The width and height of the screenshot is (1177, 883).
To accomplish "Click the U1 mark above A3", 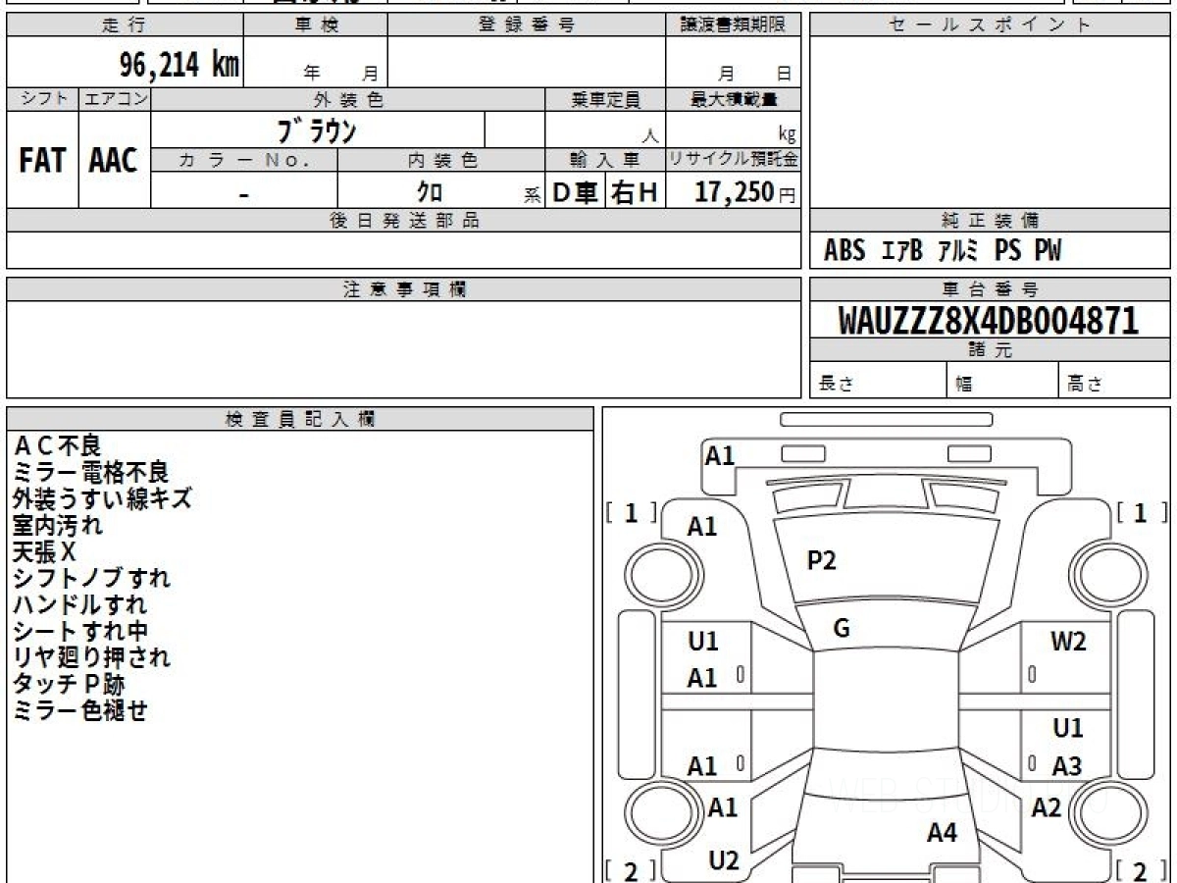I will tap(1067, 729).
